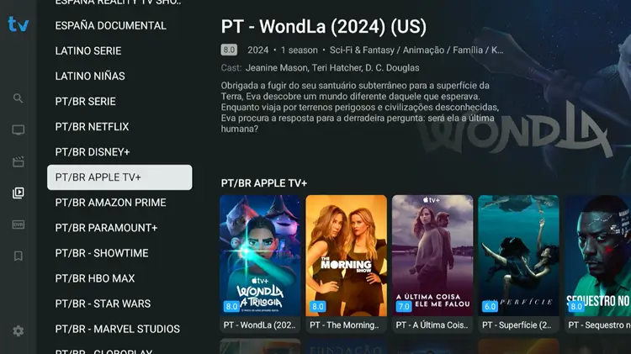The width and height of the screenshot is (631, 354).
Task: Open the search icon in sidebar
Action: pyautogui.click(x=19, y=98)
